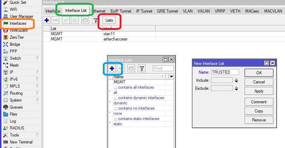Click Cancel in New Interface List
Screen dimensions: 285x148
point(259,82)
